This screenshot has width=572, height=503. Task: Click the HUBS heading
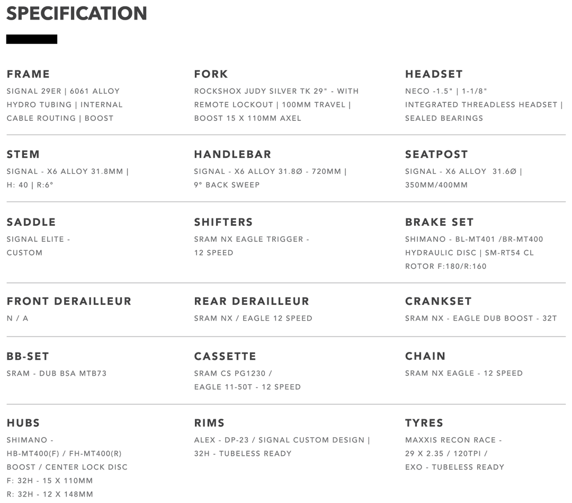23,422
